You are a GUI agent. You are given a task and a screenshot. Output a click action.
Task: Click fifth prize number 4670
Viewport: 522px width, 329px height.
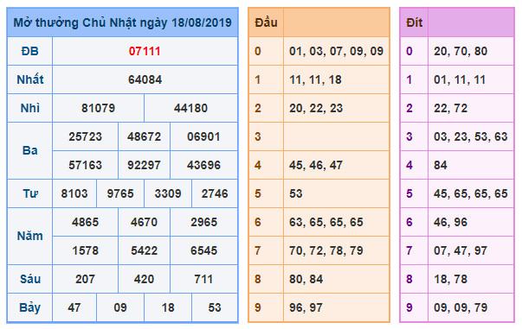pos(145,222)
